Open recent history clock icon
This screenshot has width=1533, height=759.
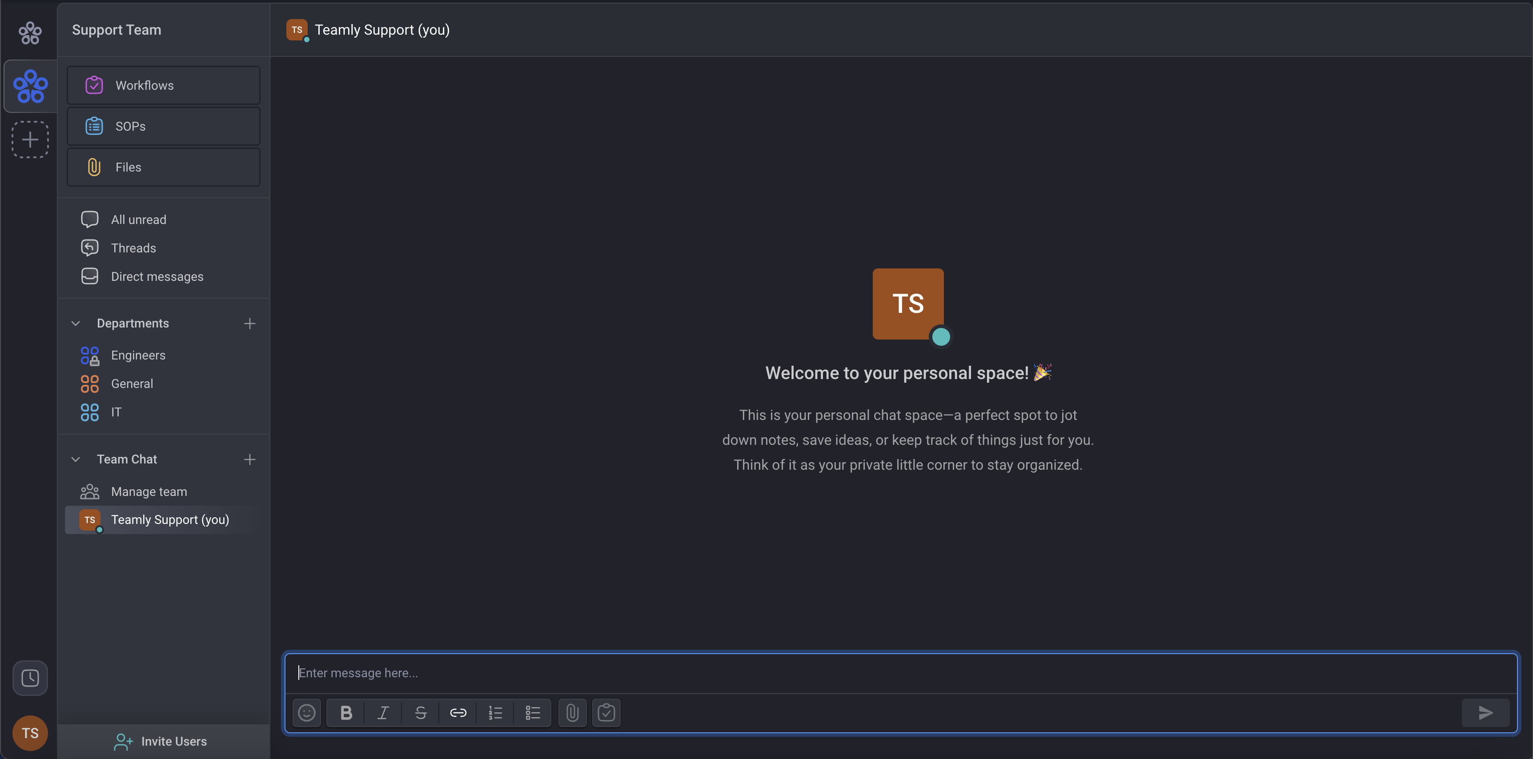[x=30, y=678]
